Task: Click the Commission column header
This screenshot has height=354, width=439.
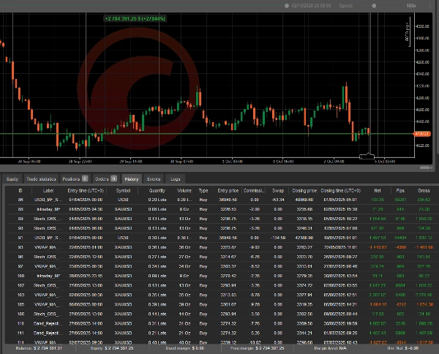Action: point(254,191)
